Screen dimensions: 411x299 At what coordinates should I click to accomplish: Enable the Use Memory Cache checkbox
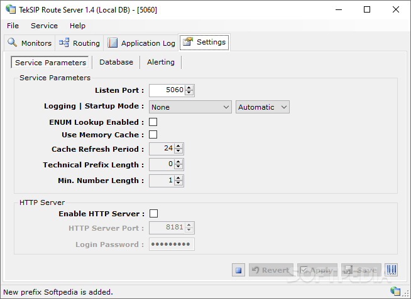click(x=153, y=135)
